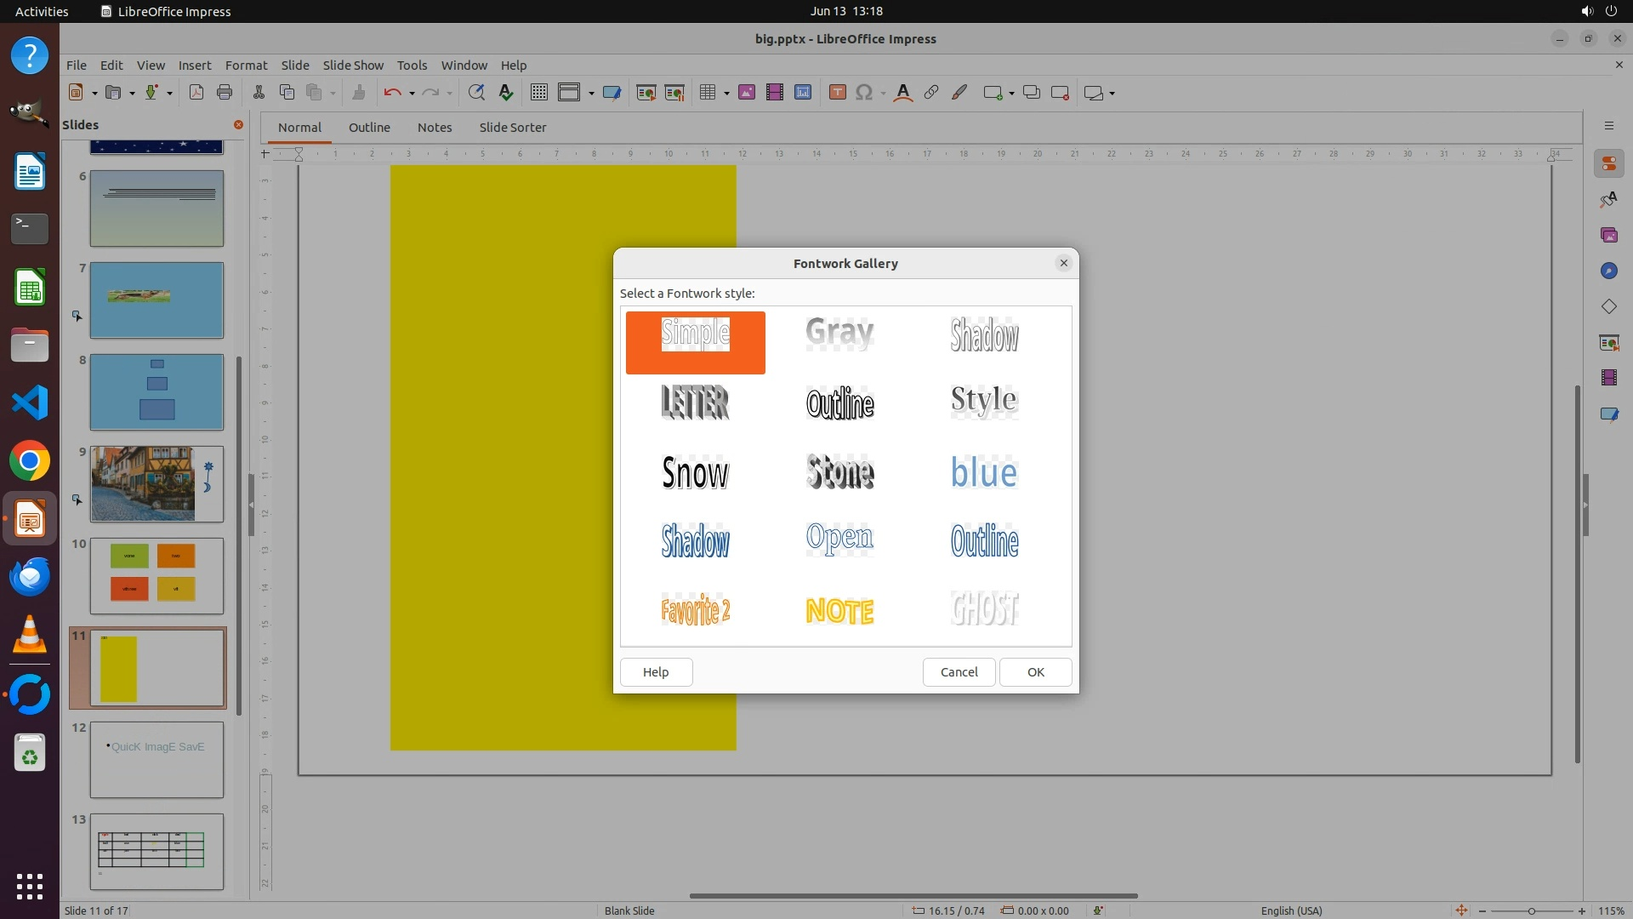Choose the Snow Fontwork style
Image resolution: width=1633 pixels, height=919 pixels.
click(695, 472)
